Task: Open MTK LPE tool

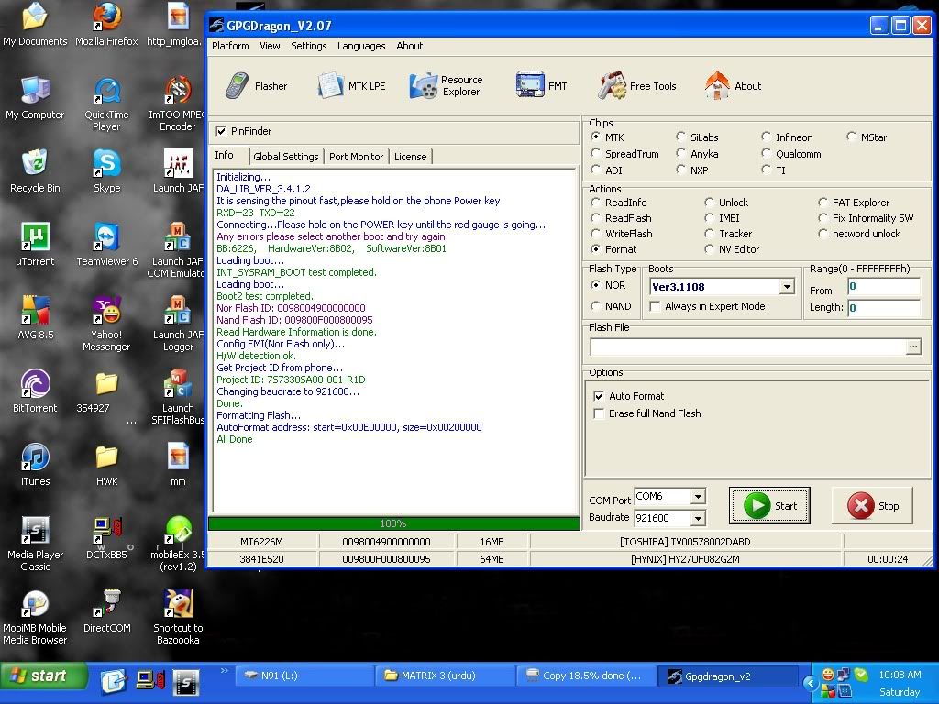Action: [x=351, y=85]
